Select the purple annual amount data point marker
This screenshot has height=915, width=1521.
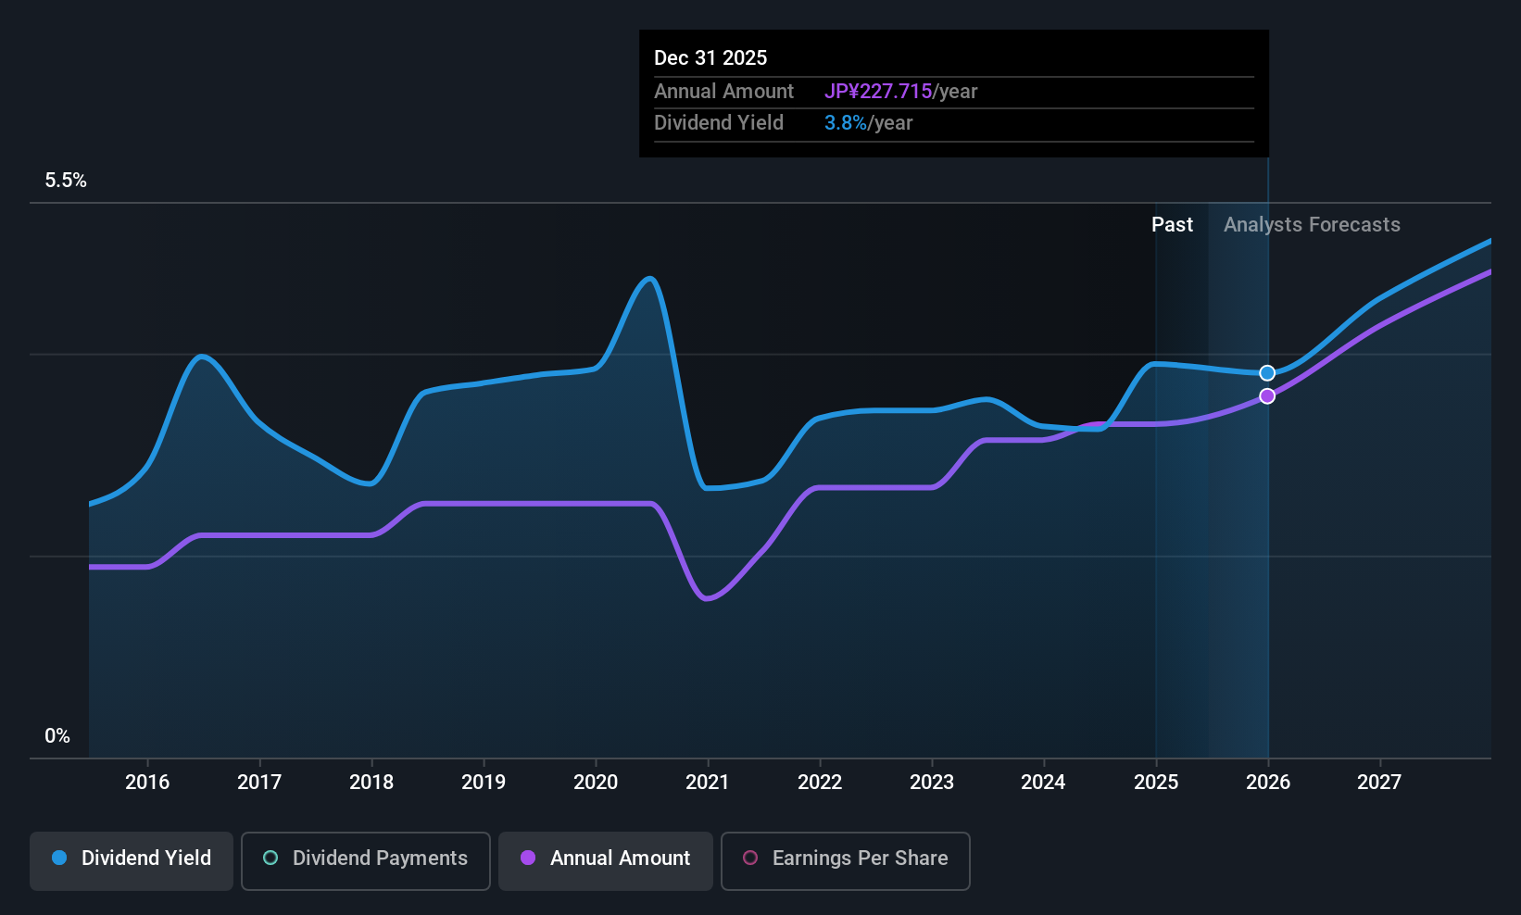point(1267,396)
